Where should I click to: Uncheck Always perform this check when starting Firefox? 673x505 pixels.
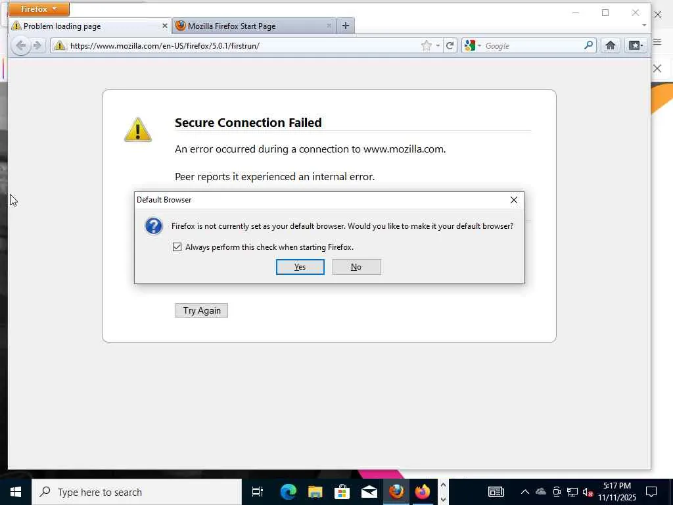point(177,247)
